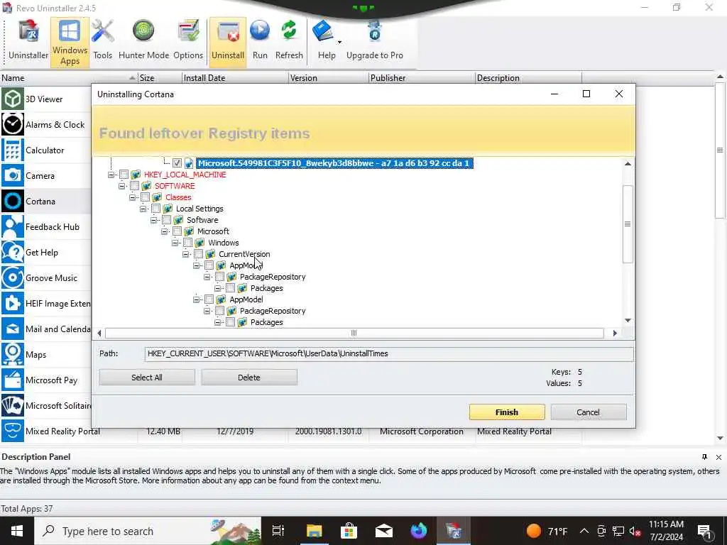Screen dimensions: 727x545
Task: Open the Options toolbar icon
Action: (x=187, y=42)
